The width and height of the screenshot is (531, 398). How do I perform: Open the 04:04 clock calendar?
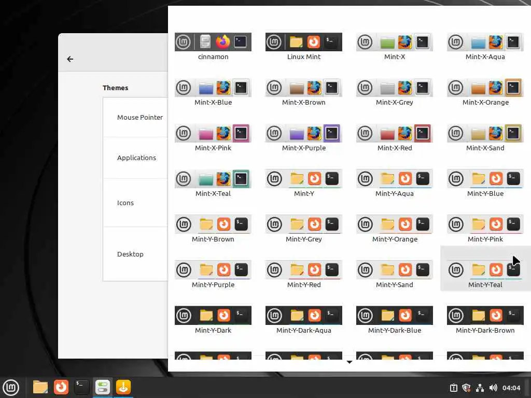[x=511, y=388]
